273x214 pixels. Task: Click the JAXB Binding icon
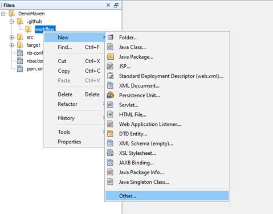pyautogui.click(x=111, y=163)
